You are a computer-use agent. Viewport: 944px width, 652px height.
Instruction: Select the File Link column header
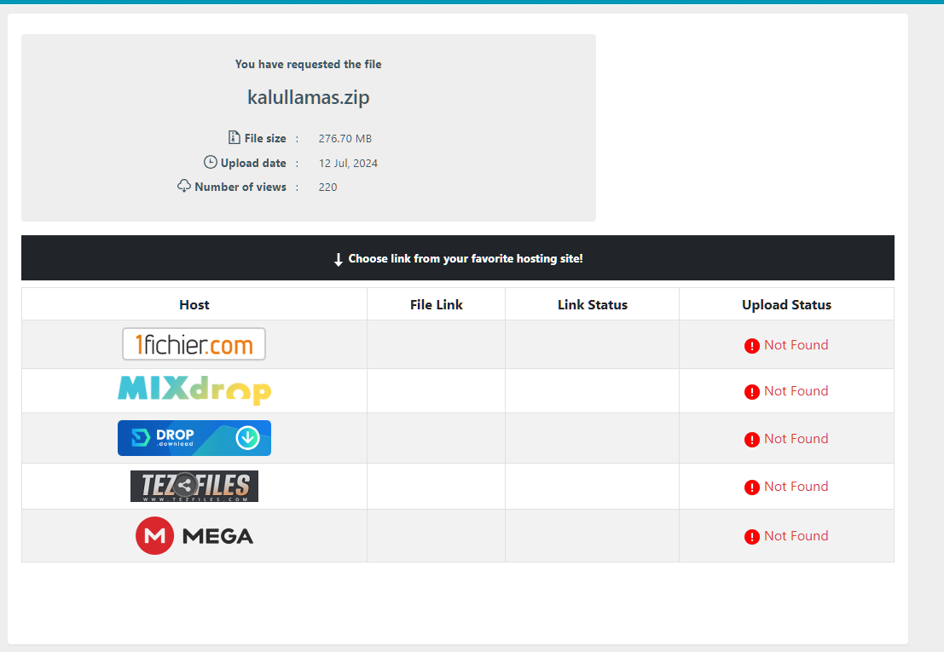(x=437, y=304)
